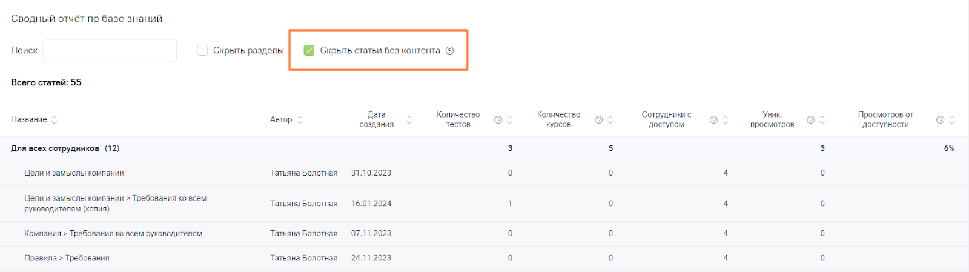Open help icon for 'Сотрудники с доступом'
The image size is (969, 272).
pos(713,120)
